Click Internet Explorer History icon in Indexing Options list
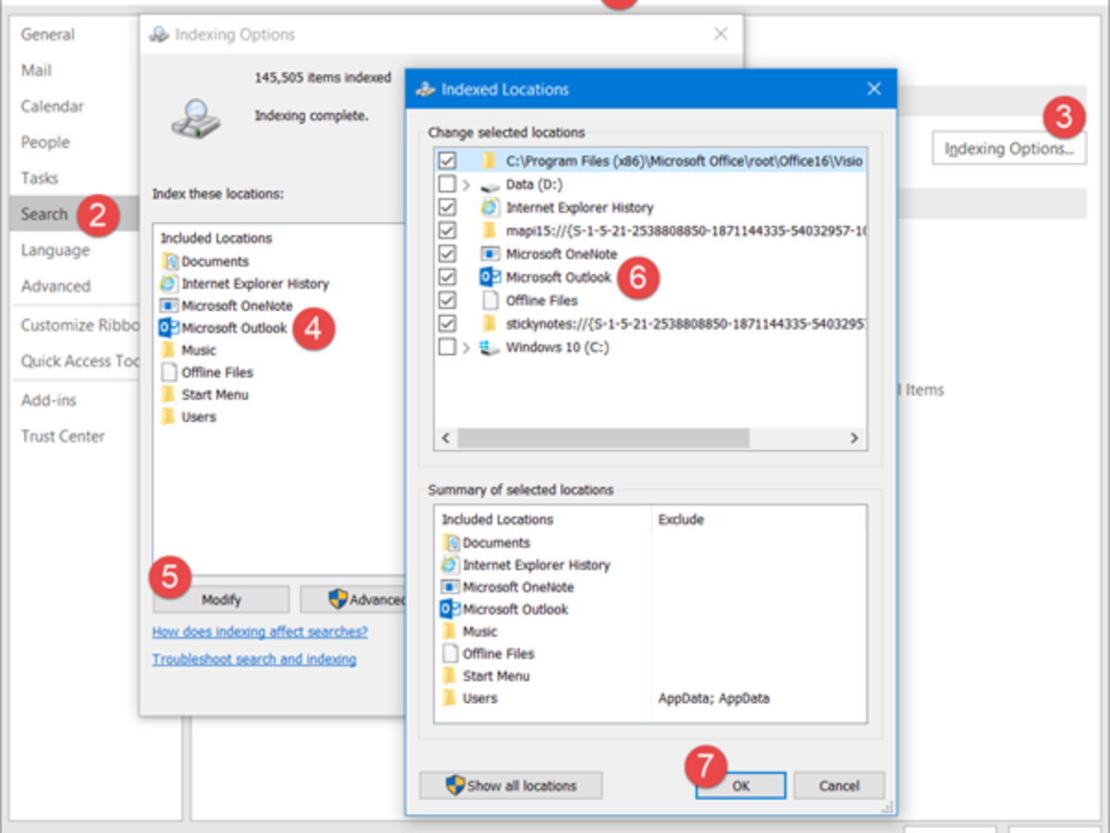 (168, 284)
